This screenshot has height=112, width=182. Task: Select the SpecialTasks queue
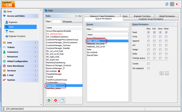92,55
